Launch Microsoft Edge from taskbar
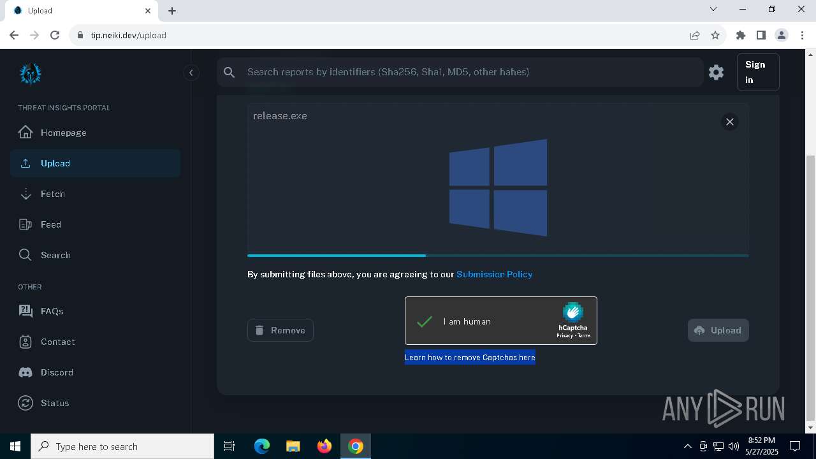The width and height of the screenshot is (816, 459). [262, 446]
